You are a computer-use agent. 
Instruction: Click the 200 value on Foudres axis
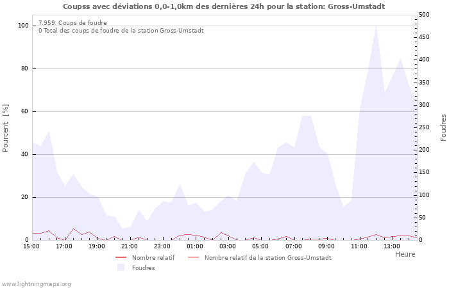[424, 150]
